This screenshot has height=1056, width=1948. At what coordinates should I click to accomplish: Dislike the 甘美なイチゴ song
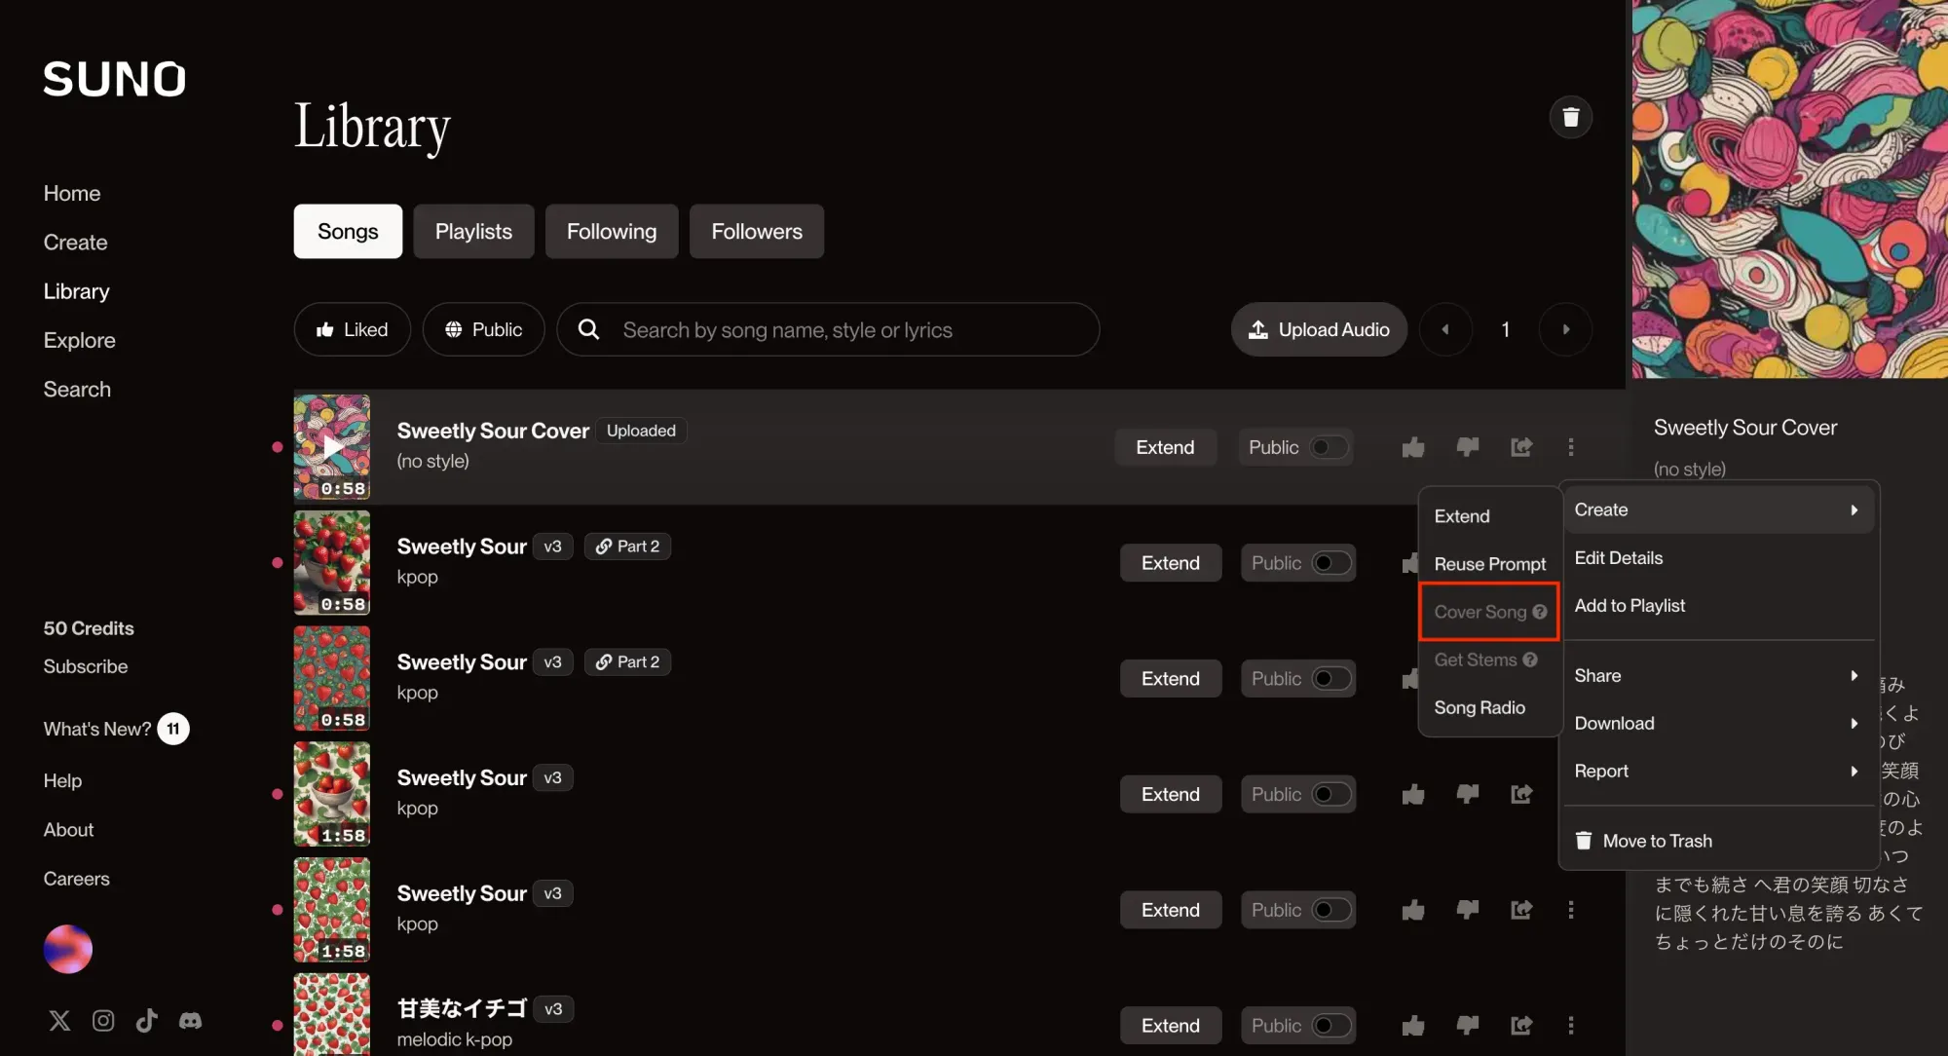point(1467,1025)
